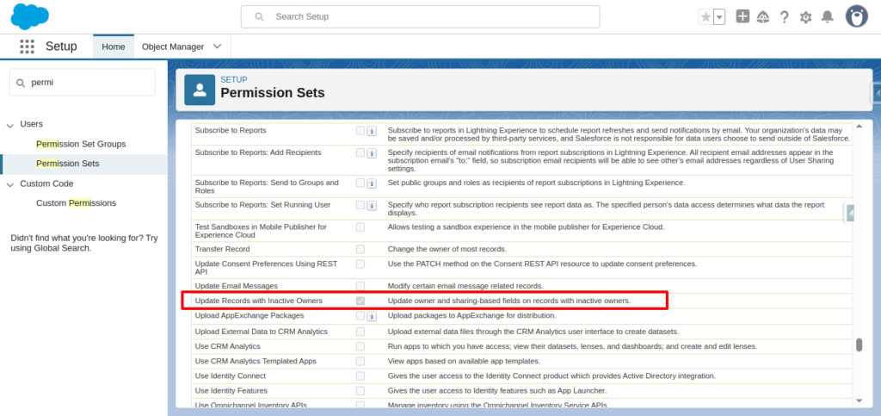Click the magnifier icon in Quick Find box
Screen dimensions: 881x416
click(x=21, y=83)
